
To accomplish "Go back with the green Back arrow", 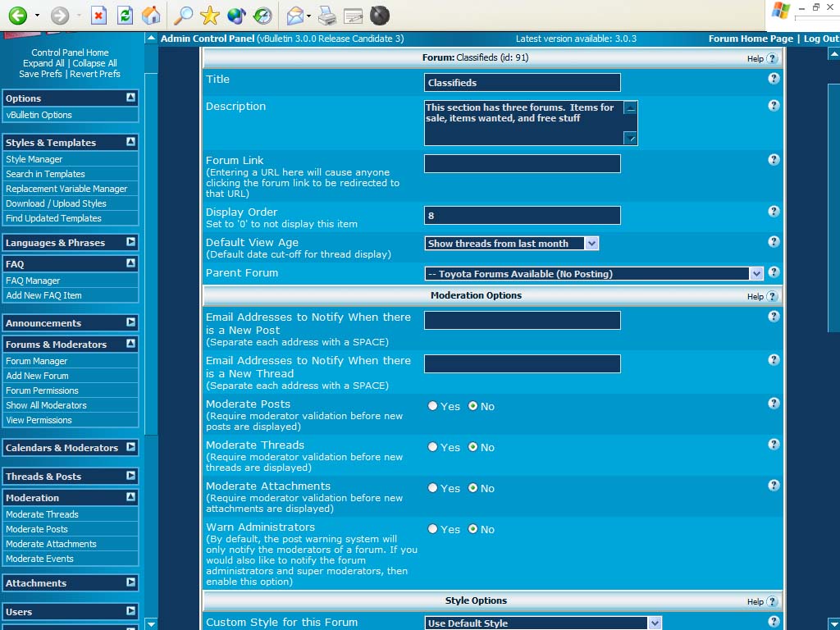I will click(18, 16).
